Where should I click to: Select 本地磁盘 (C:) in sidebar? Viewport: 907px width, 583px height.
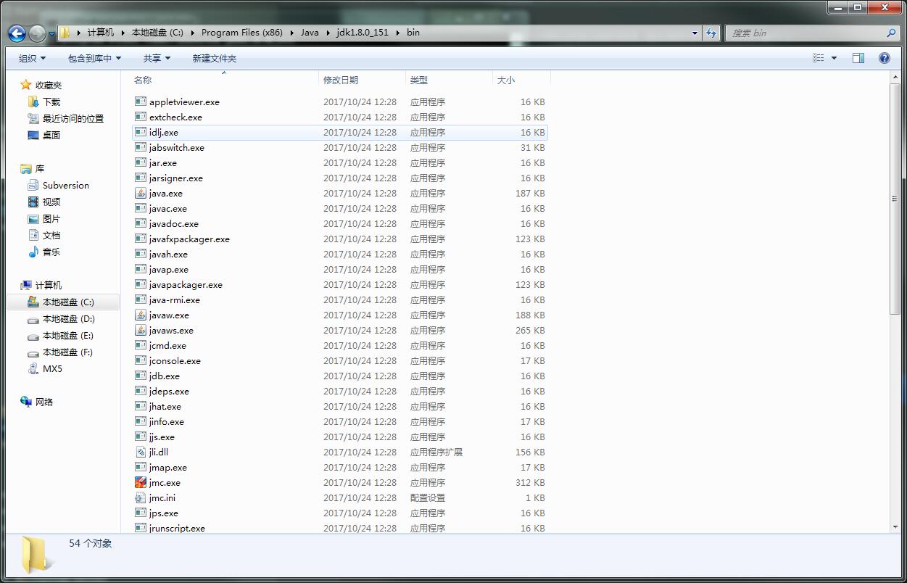[68, 302]
